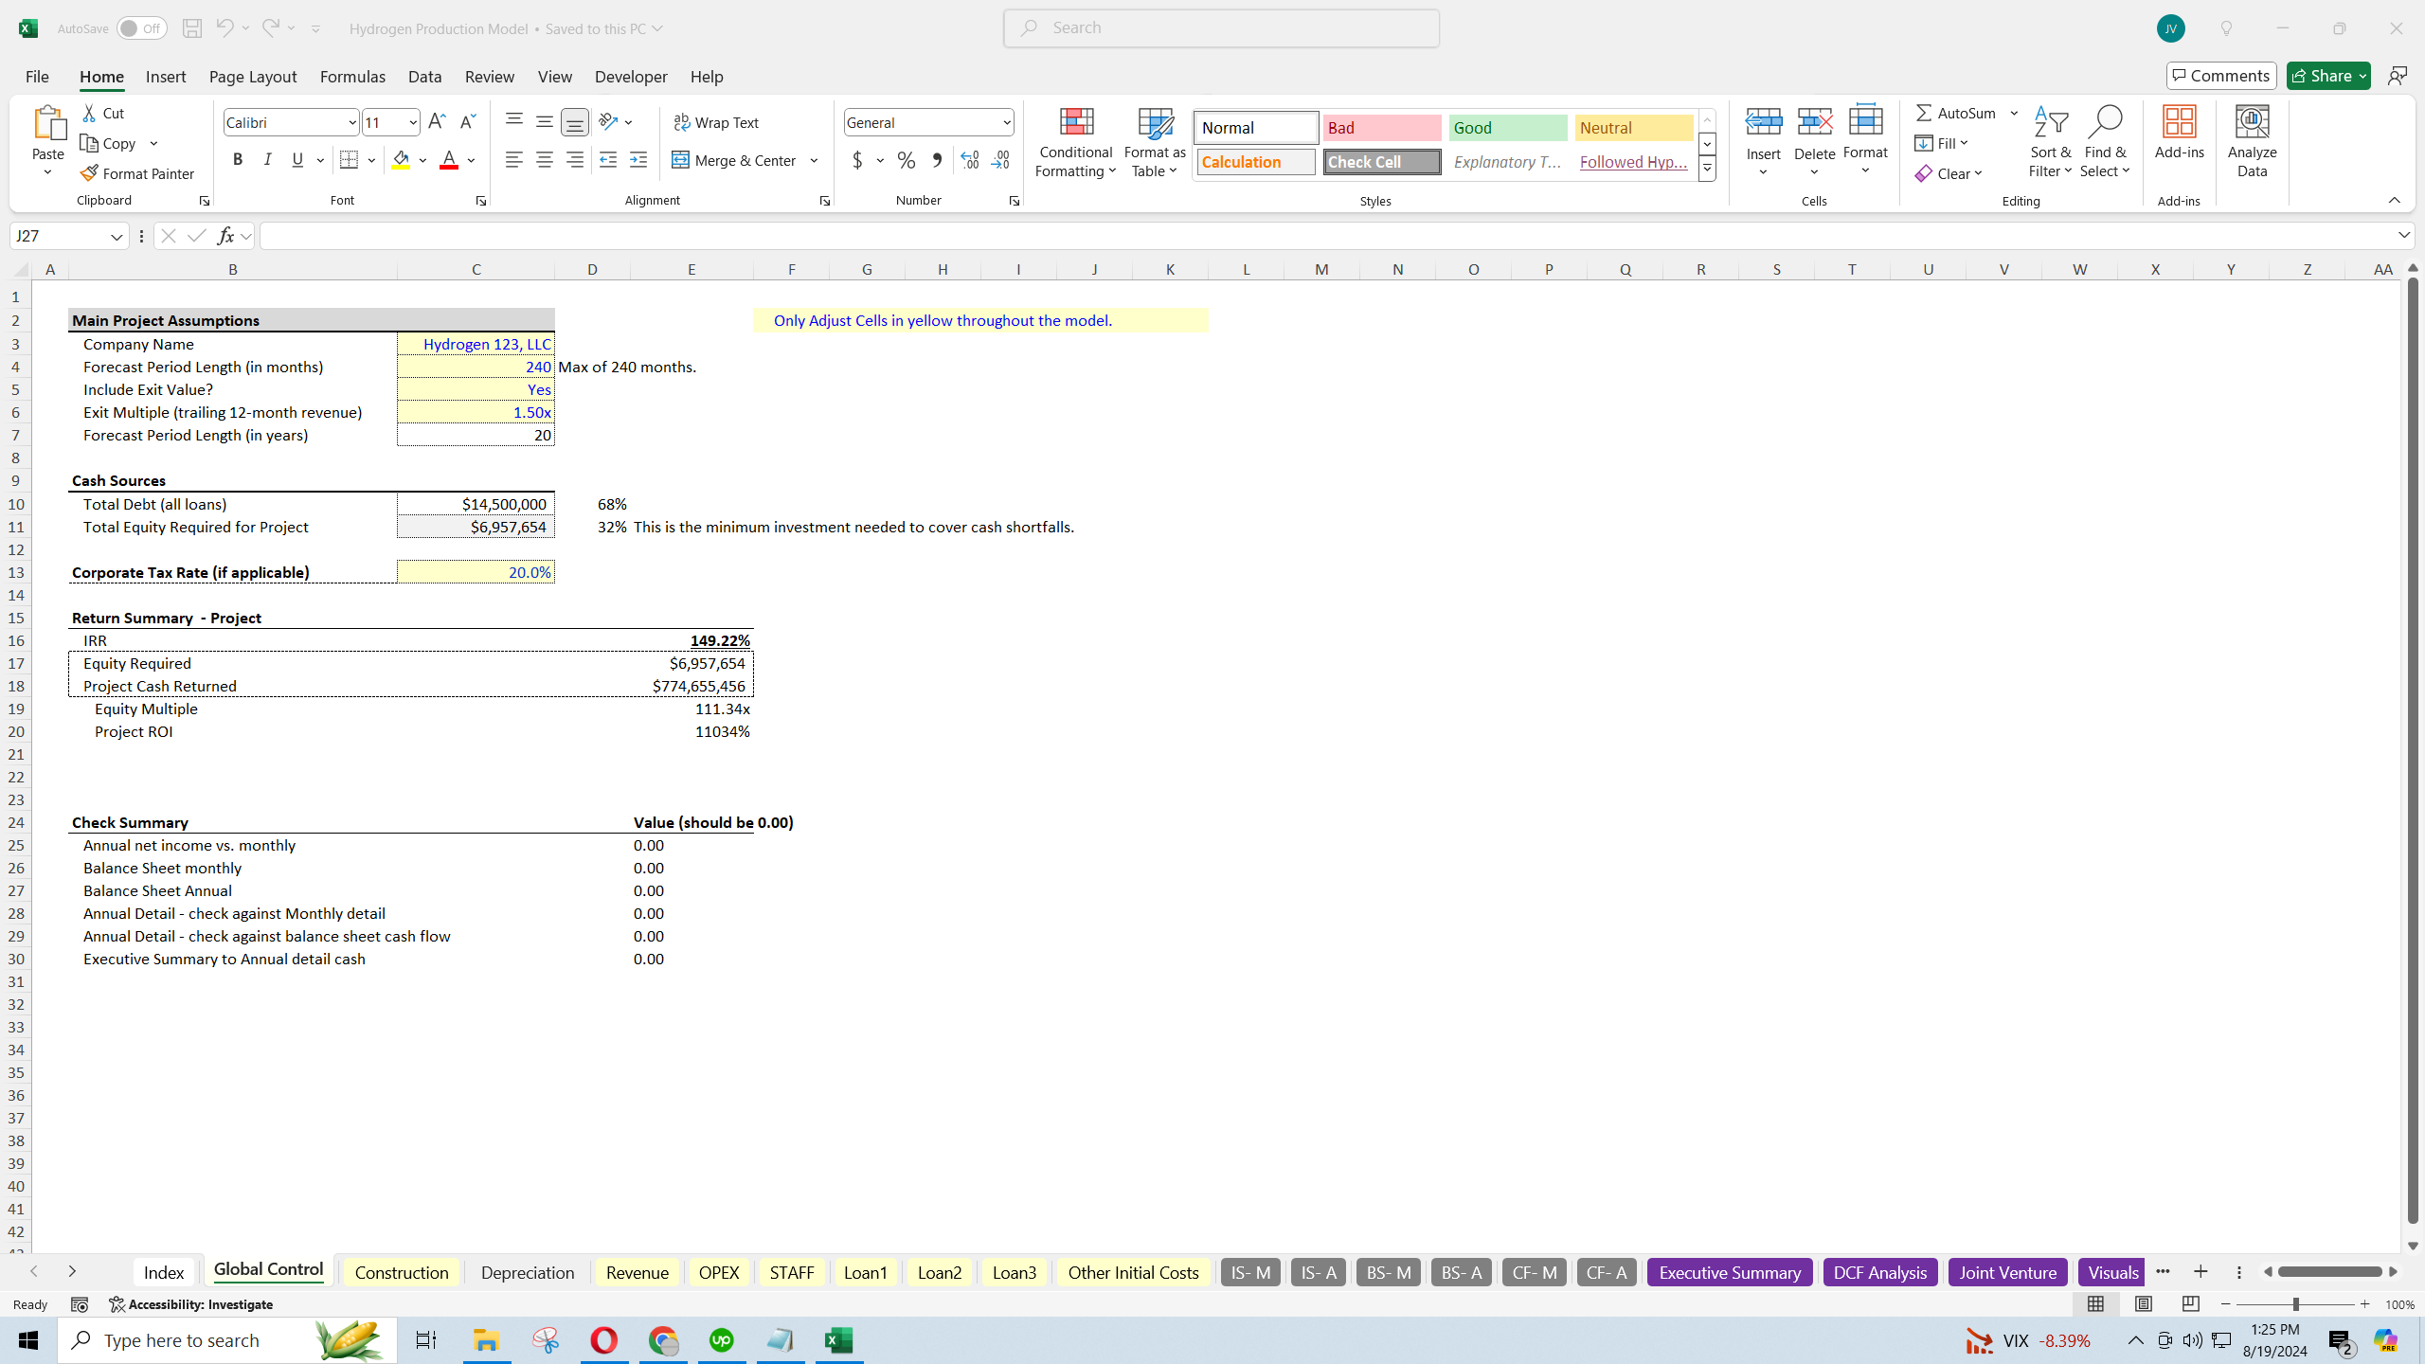
Task: Click the zoom slider in status bar
Action: (2295, 1304)
